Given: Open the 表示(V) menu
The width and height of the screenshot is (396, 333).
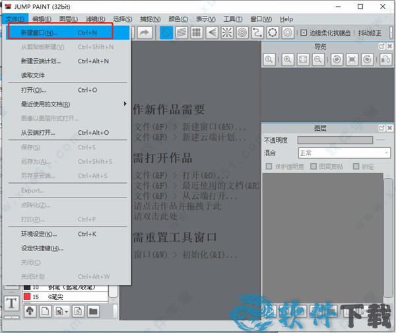Looking at the screenshot, I should click(x=206, y=19).
